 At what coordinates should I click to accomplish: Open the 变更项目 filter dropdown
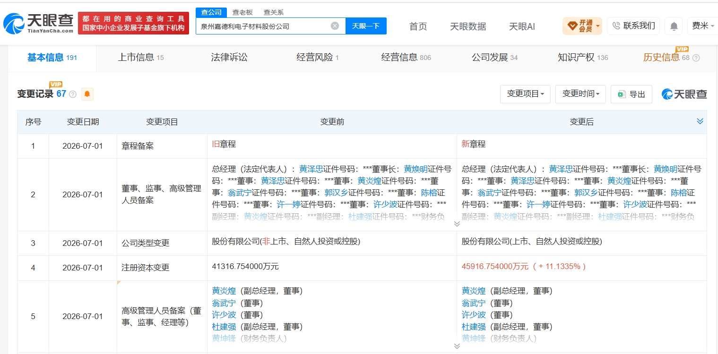(525, 94)
